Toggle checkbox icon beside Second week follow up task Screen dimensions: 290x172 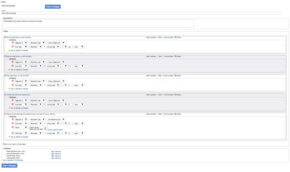5,56
